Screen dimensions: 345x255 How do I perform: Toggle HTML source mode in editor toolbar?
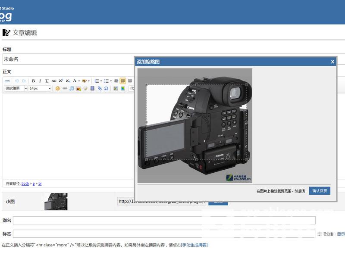point(7,81)
